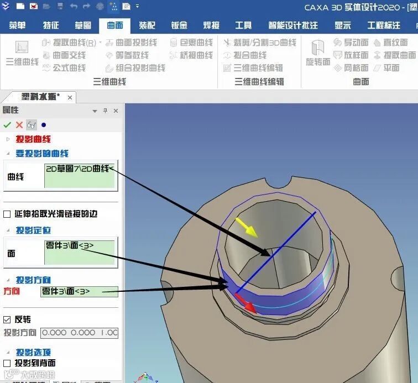Click the 导动面 tool
418x383 pixels.
pos(351,43)
